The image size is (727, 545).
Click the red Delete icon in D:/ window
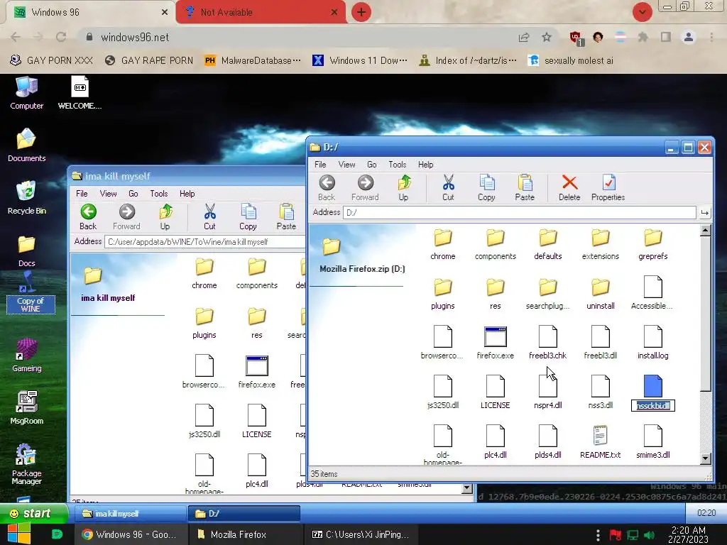[569, 187]
